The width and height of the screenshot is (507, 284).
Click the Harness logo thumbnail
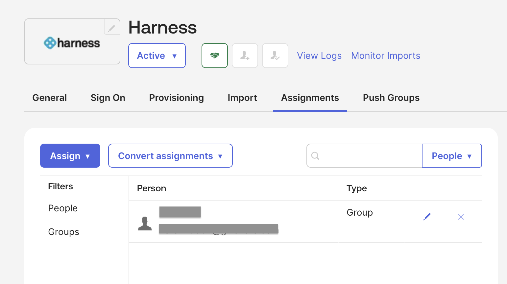(72, 41)
